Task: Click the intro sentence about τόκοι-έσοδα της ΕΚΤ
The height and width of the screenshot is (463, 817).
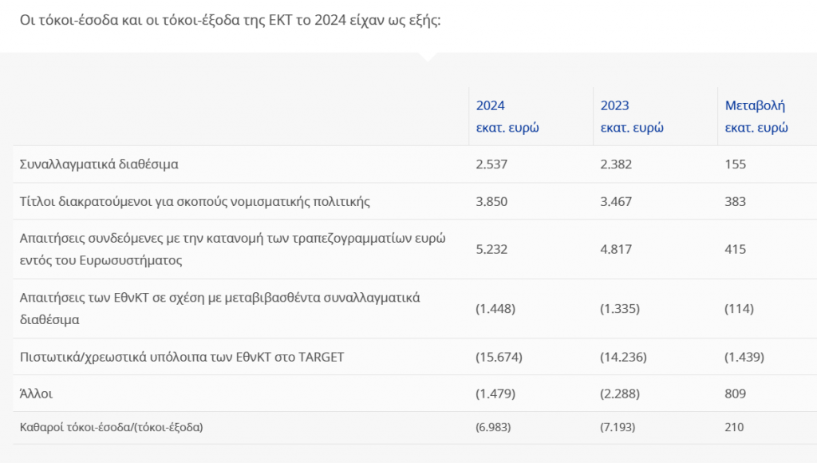Action: 230,20
